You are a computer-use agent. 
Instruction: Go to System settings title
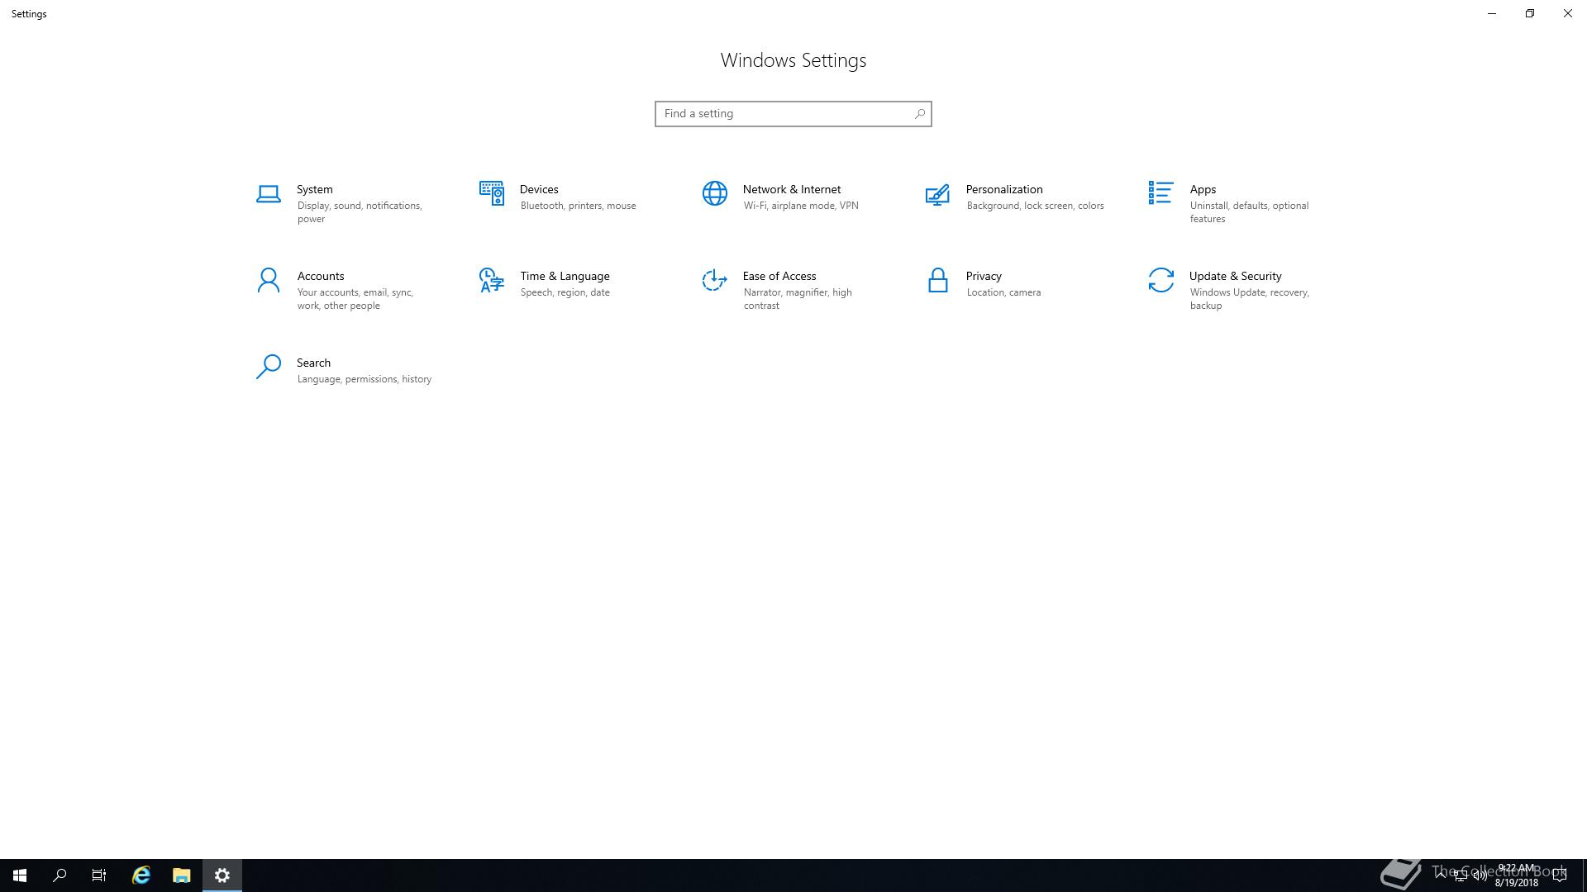[315, 189]
